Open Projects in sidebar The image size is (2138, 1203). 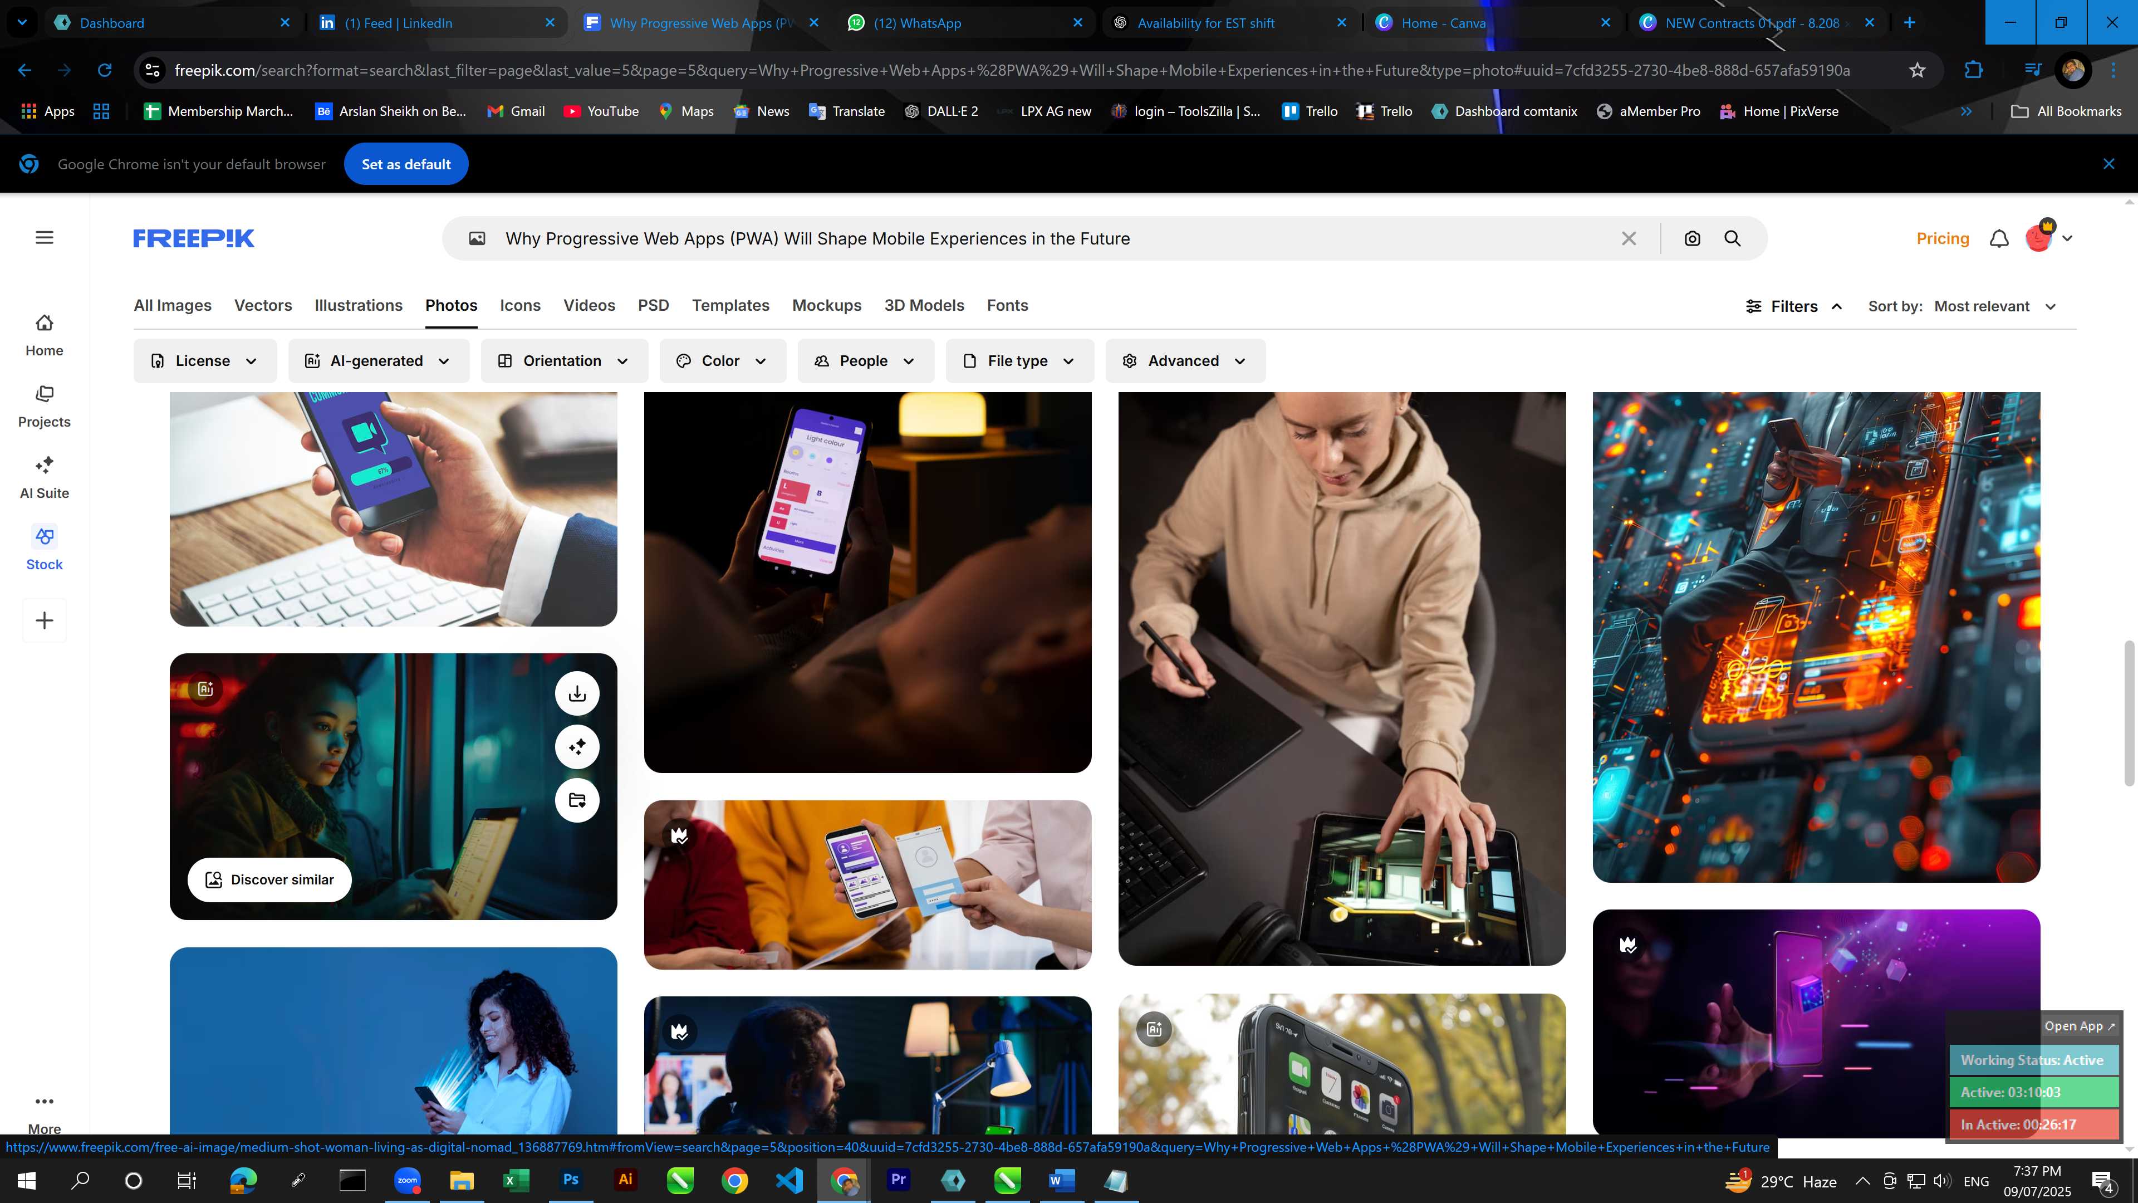[x=44, y=407]
